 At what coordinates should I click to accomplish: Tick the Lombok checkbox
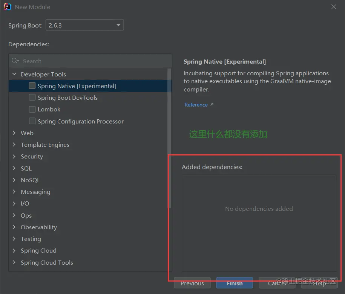[32, 109]
